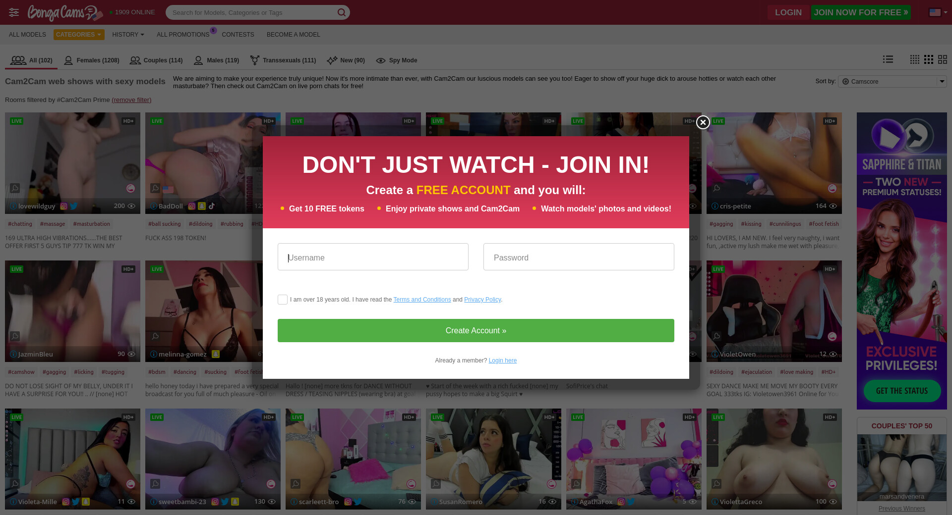952x515 pixels.
Task: Select the large thumbnails grid view icon
Action: (x=942, y=59)
